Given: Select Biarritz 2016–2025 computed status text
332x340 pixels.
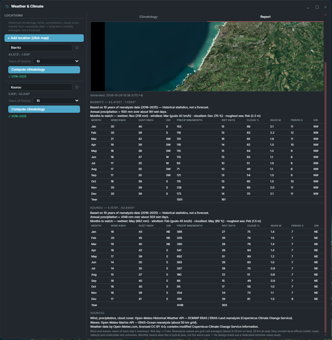Looking at the screenshot, I should coord(18,76).
